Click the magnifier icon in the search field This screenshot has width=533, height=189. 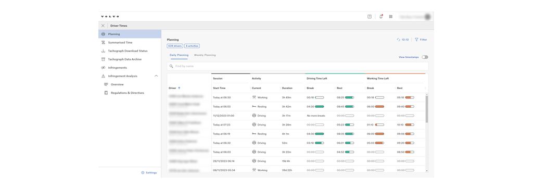pyautogui.click(x=172, y=66)
